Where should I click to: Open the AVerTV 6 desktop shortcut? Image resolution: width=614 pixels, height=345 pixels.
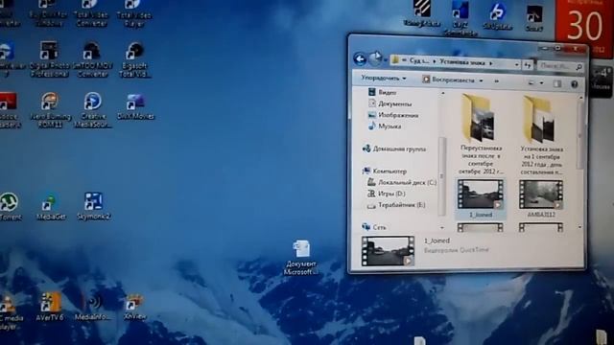click(50, 307)
